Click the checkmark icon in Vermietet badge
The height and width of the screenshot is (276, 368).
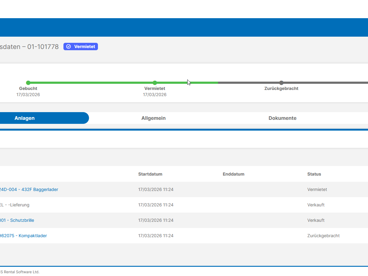pos(69,47)
